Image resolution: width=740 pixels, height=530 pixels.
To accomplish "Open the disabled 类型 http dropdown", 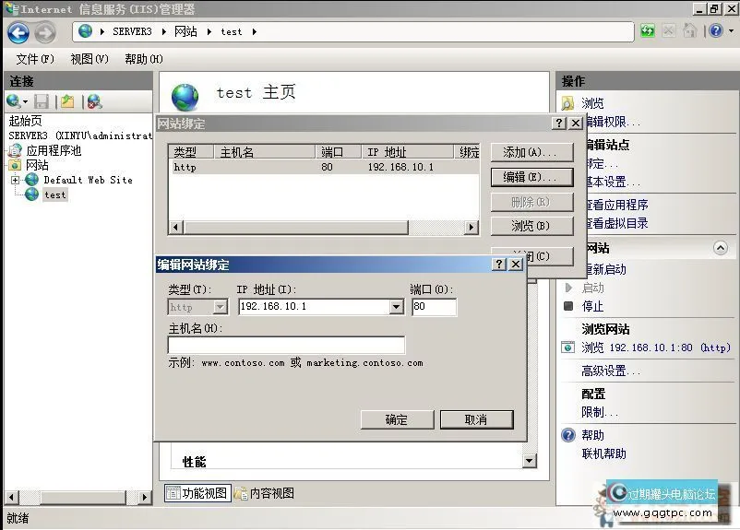I will 220,307.
